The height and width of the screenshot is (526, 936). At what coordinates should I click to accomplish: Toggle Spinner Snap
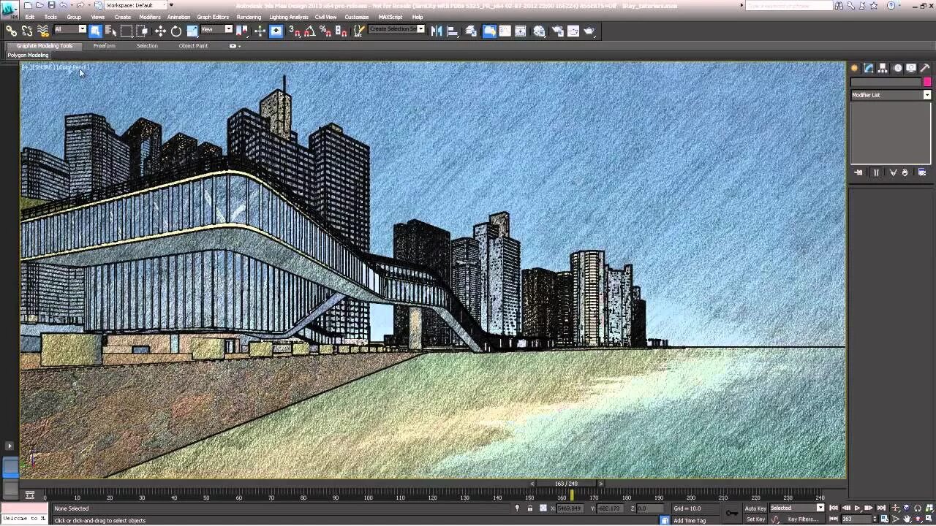pyautogui.click(x=341, y=31)
